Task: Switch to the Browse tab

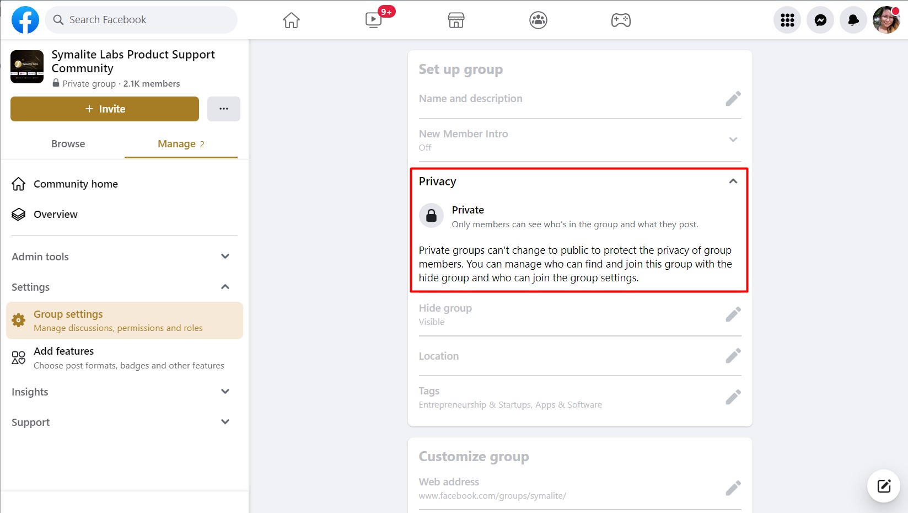Action: [x=68, y=143]
